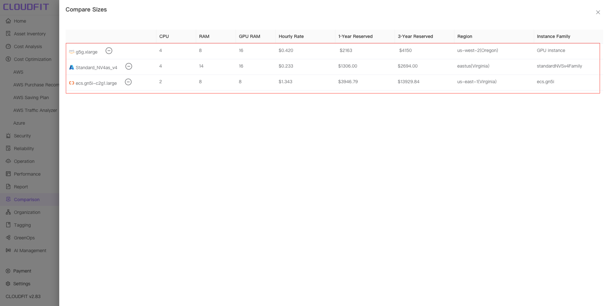Open the Payment page
The image size is (607, 306).
22,271
